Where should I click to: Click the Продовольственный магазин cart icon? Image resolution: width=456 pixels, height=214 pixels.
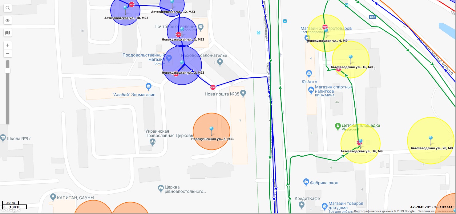pos(169,57)
